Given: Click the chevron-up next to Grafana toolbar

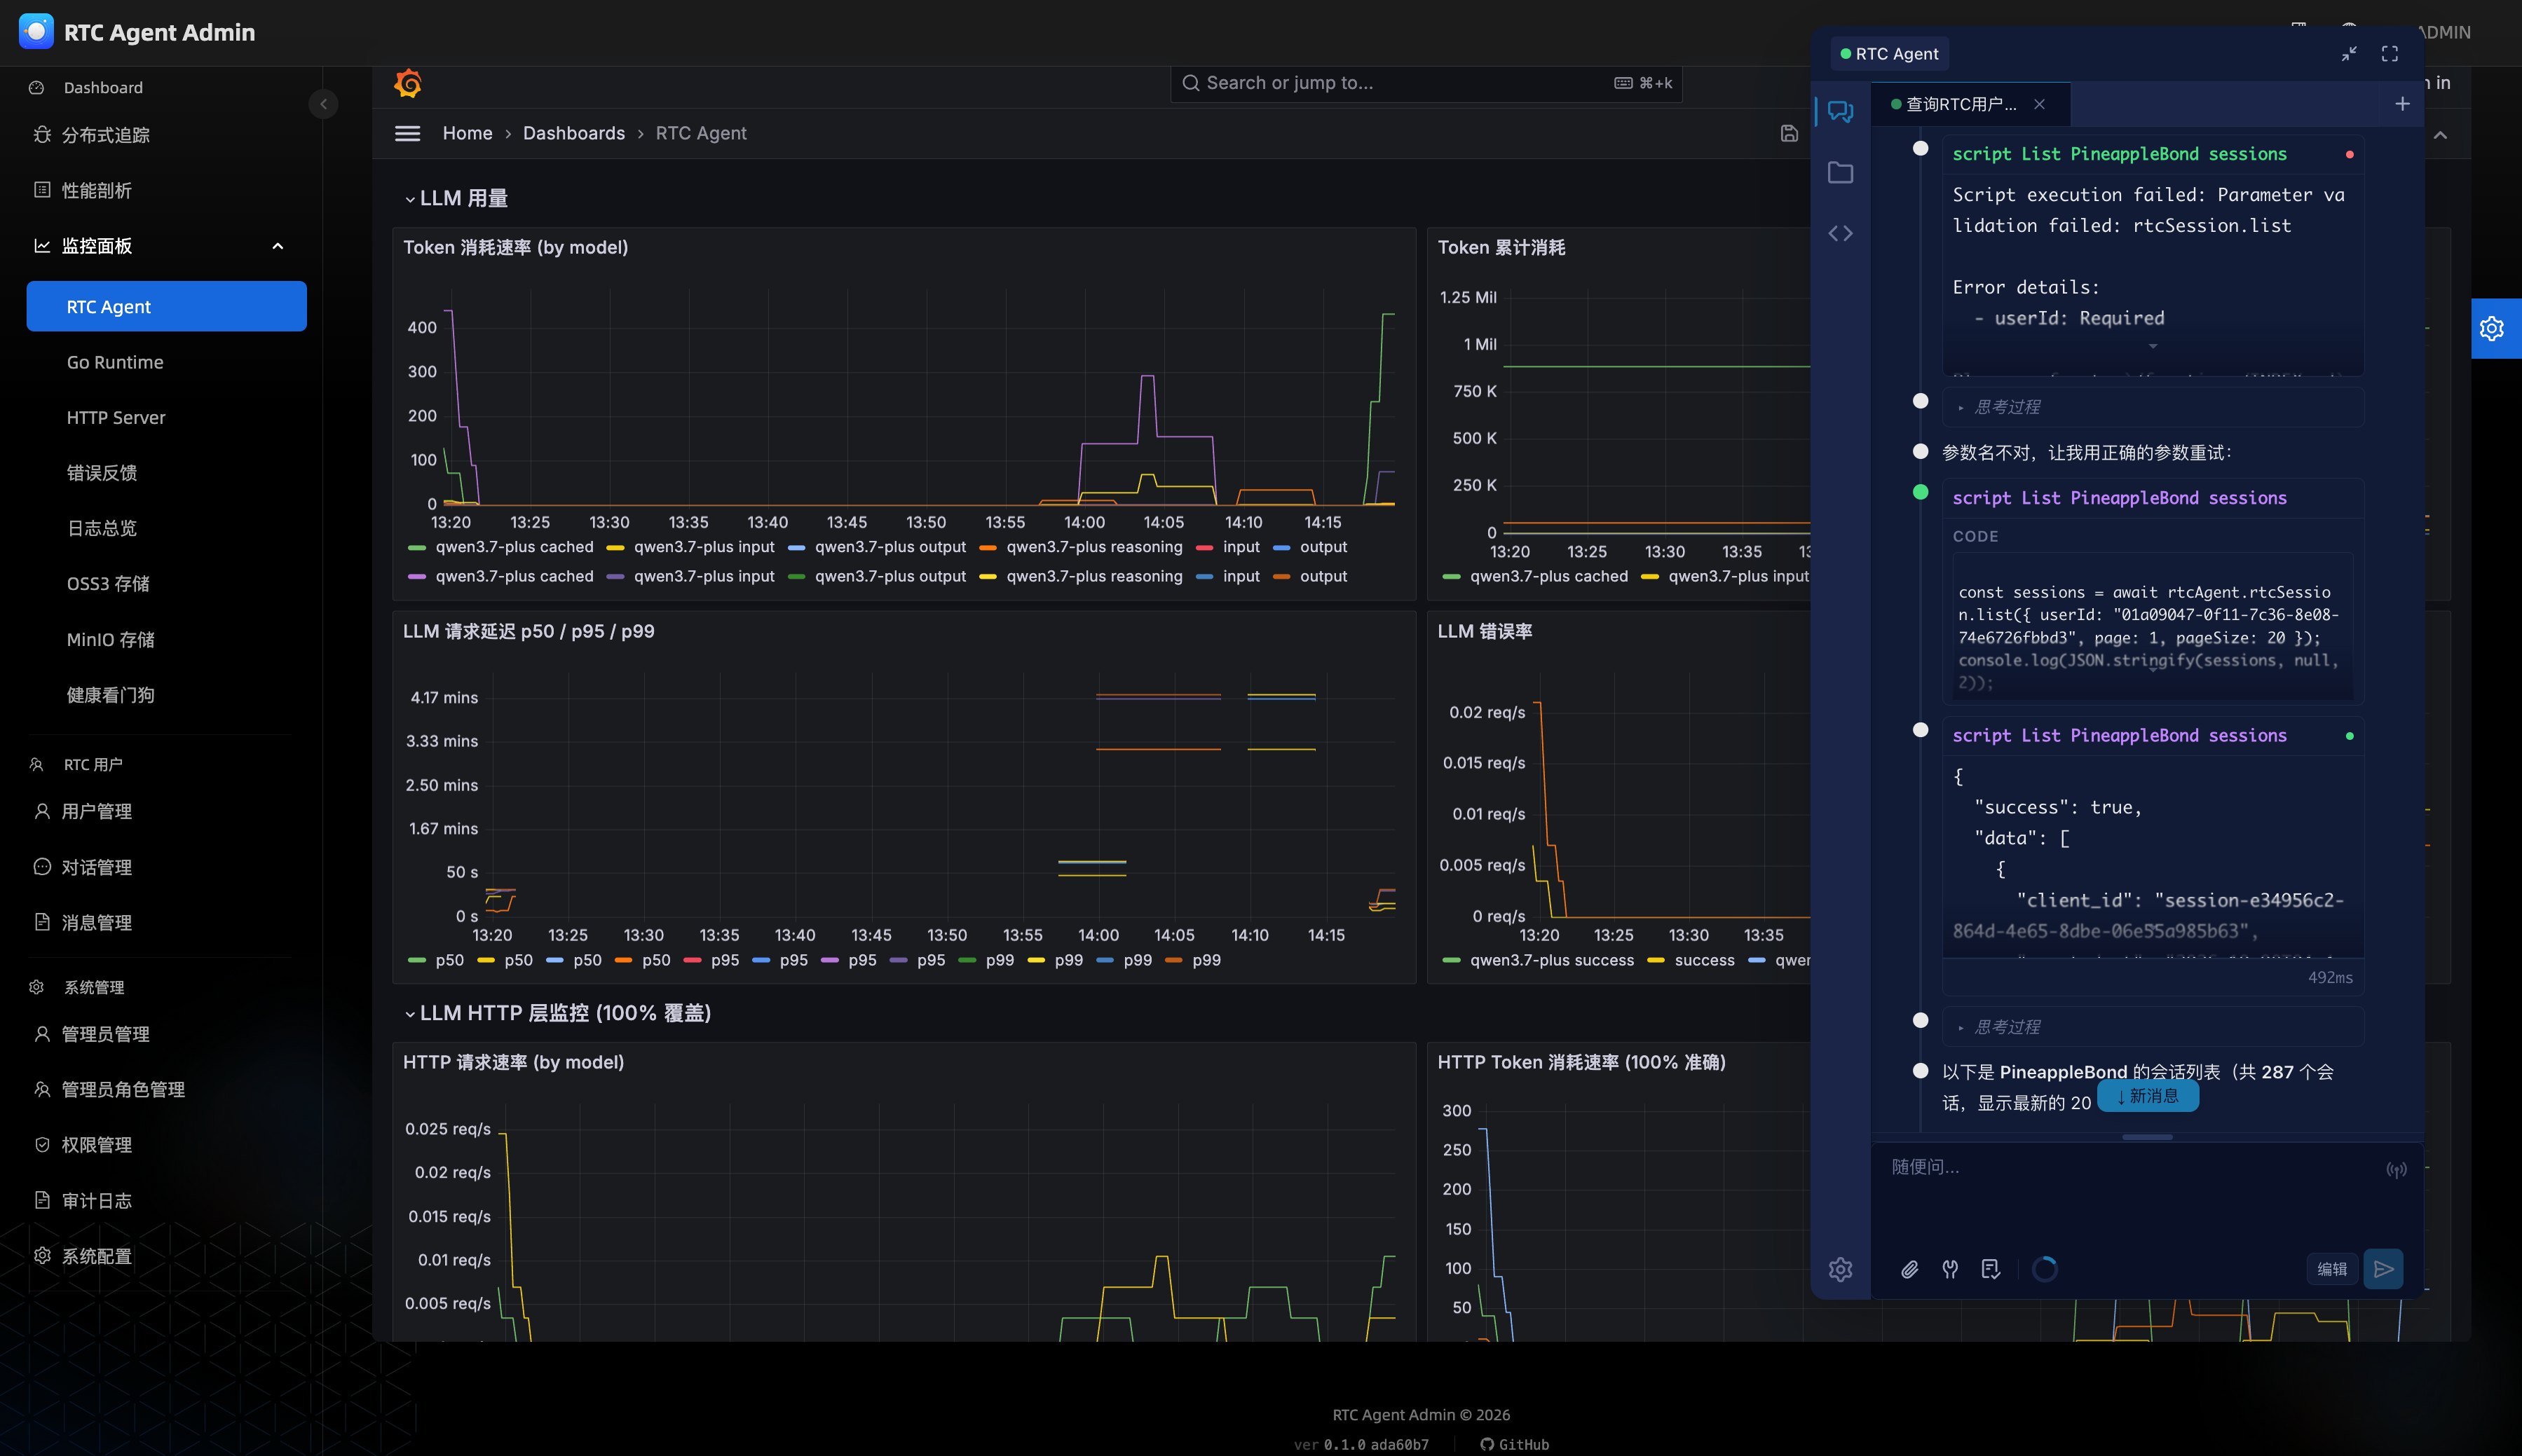Looking at the screenshot, I should coord(2441,135).
